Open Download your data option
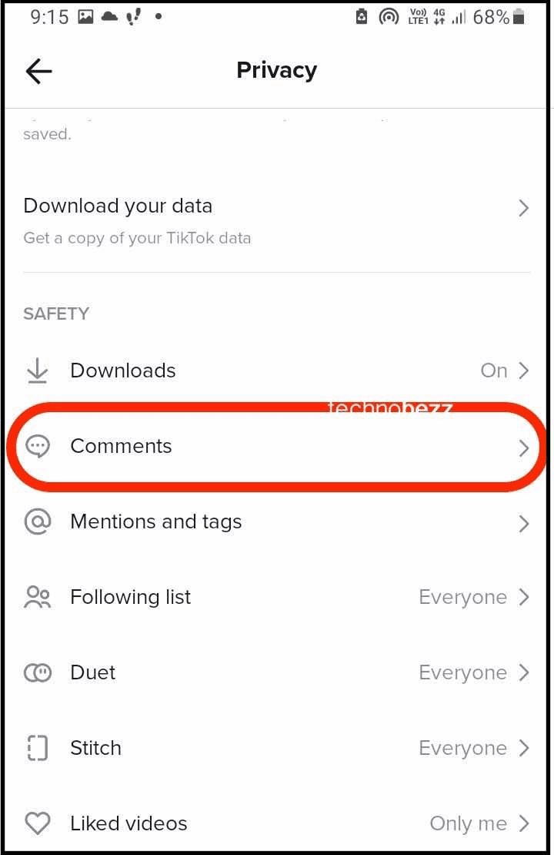Viewport: 554px width, 855px height. click(x=118, y=206)
